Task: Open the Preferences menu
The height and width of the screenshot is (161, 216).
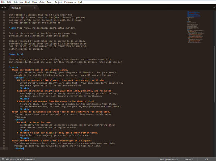Action: pos(70,2)
